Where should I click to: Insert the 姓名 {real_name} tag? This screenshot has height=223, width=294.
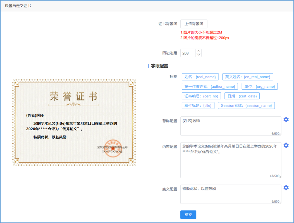point(200,77)
